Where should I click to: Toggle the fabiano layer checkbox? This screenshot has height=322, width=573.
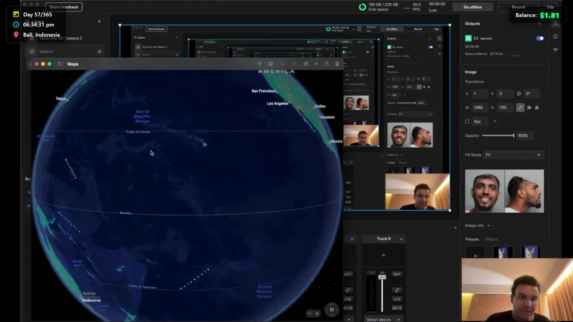pyautogui.click(x=32, y=51)
